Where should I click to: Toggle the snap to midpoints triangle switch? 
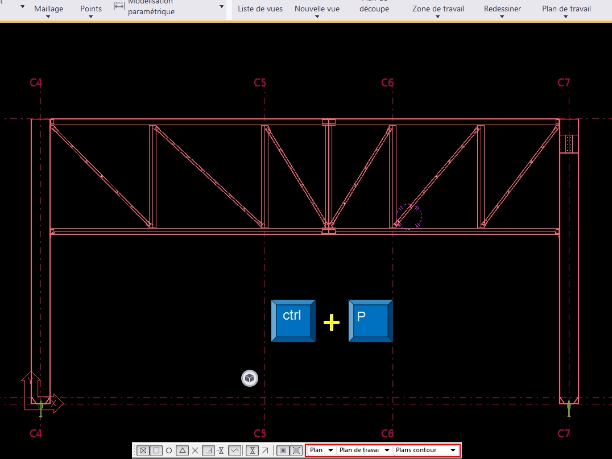182,450
